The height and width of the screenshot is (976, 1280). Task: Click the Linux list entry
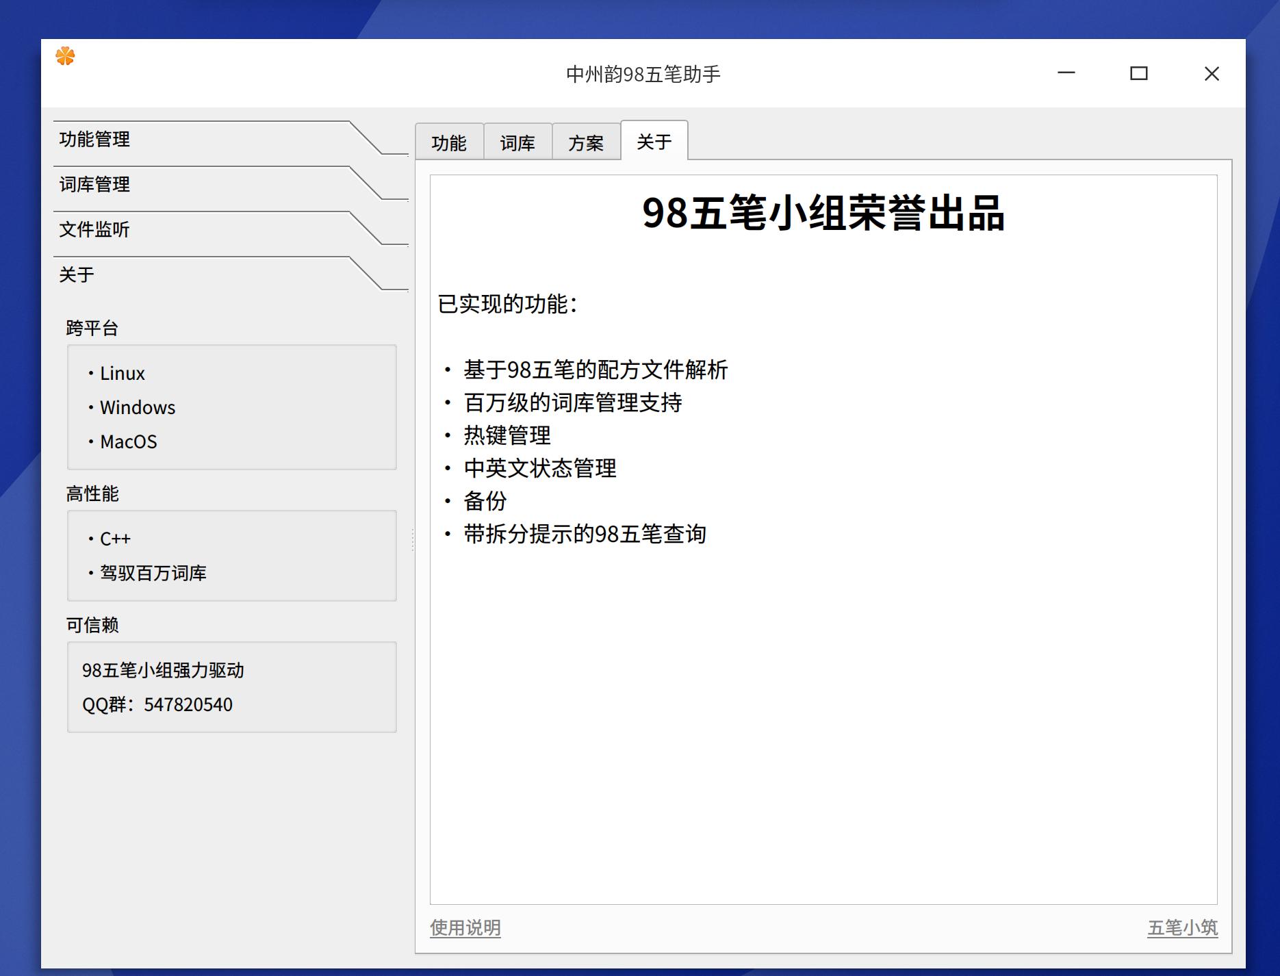click(x=123, y=373)
